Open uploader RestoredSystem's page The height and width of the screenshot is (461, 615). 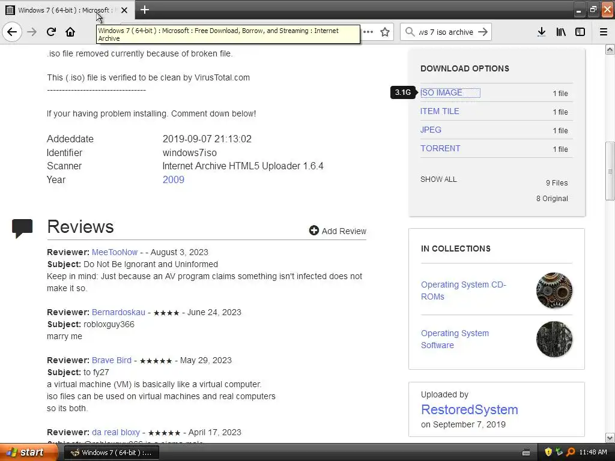[x=469, y=409]
